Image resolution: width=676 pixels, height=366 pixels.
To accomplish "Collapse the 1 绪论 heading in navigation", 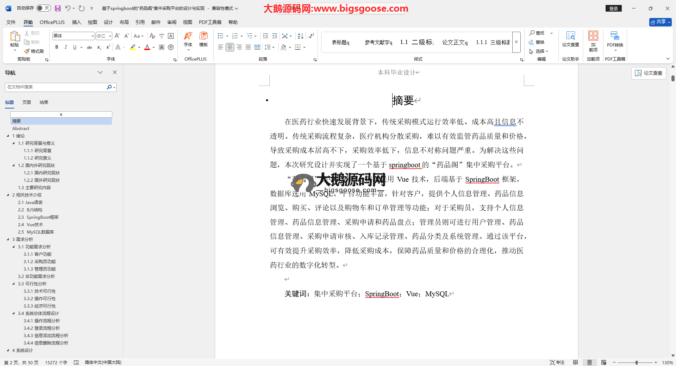I will tap(8, 136).
